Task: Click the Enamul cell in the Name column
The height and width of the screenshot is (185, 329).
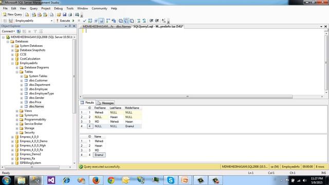Action: (x=99, y=155)
